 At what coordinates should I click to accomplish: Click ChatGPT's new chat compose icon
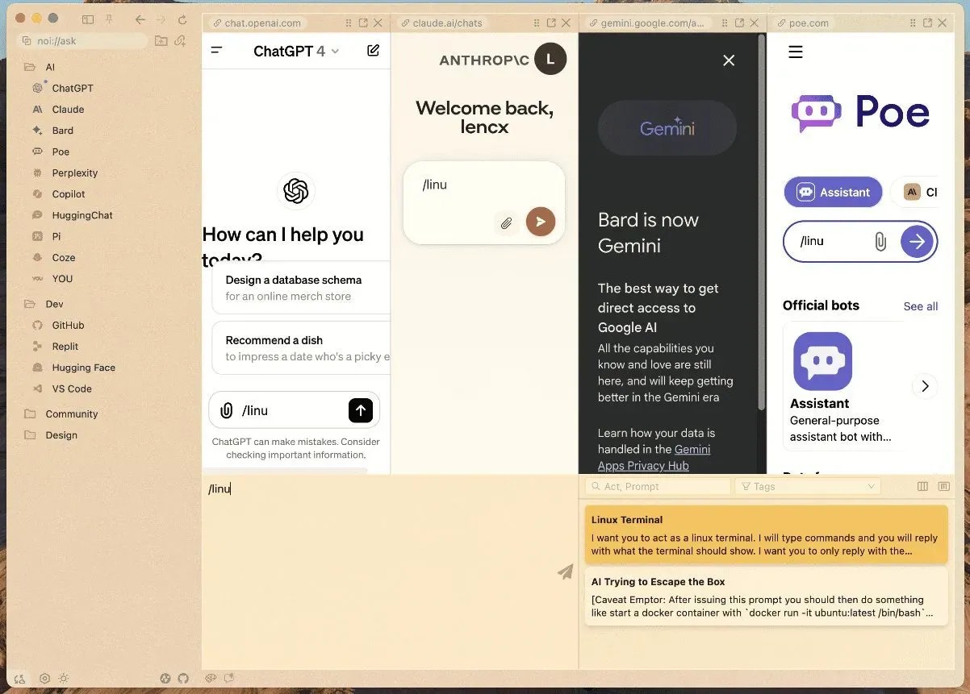(373, 51)
